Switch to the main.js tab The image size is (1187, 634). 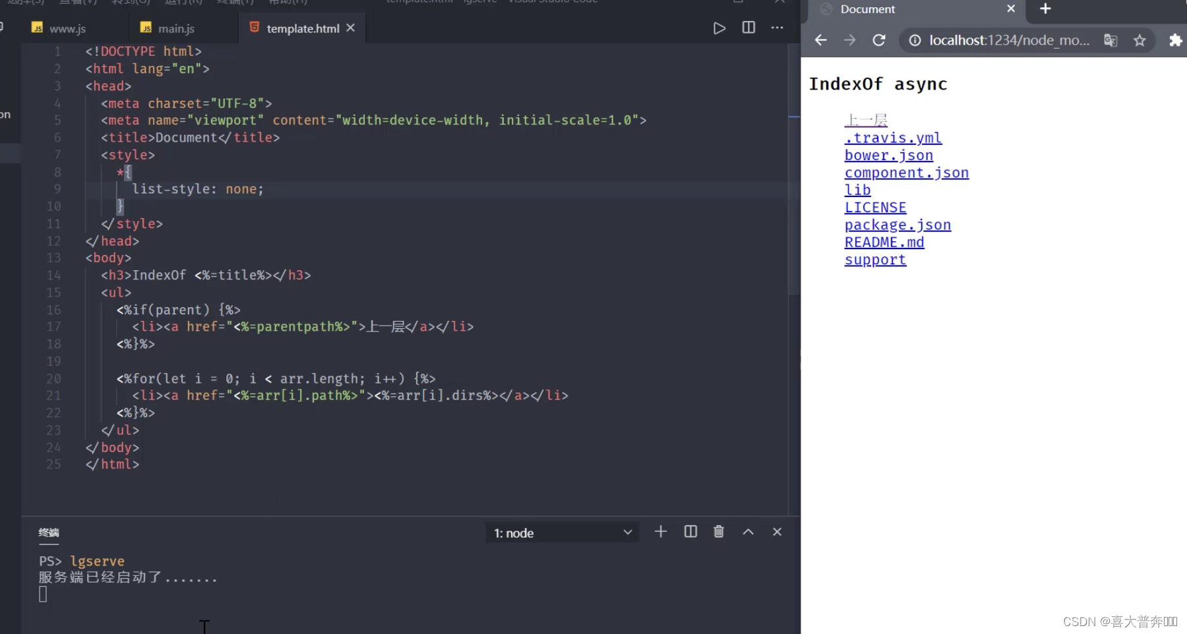[168, 28]
